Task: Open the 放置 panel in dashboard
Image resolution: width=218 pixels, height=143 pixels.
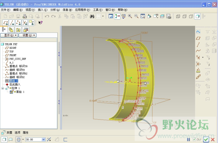Action: coord(9,133)
